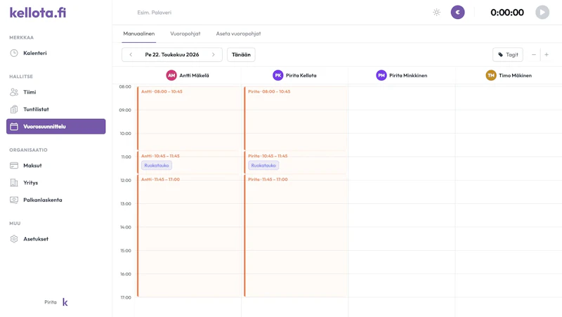Toggle light theme sun icon

pyautogui.click(x=436, y=12)
